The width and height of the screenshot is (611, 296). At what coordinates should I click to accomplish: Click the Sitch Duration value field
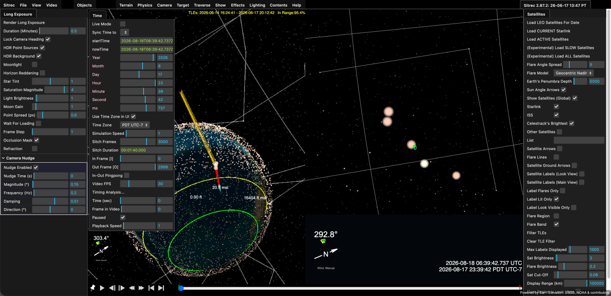click(147, 150)
